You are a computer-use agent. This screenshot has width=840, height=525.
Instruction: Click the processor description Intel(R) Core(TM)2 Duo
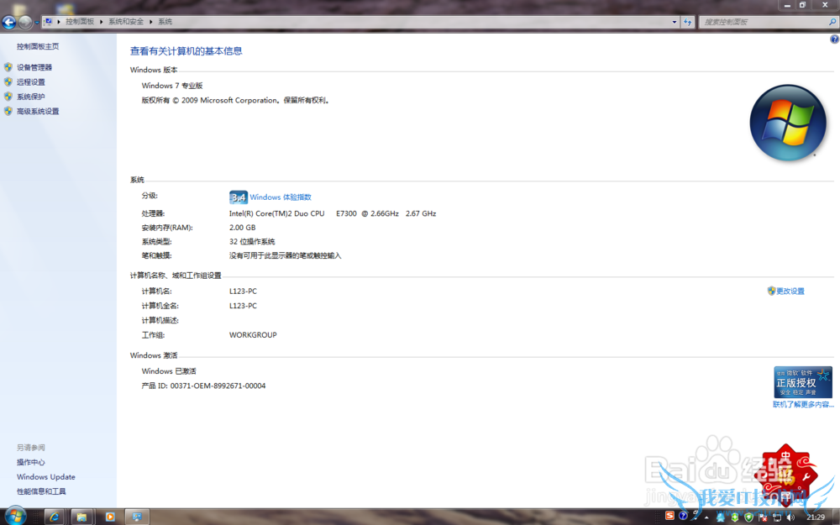click(x=333, y=213)
